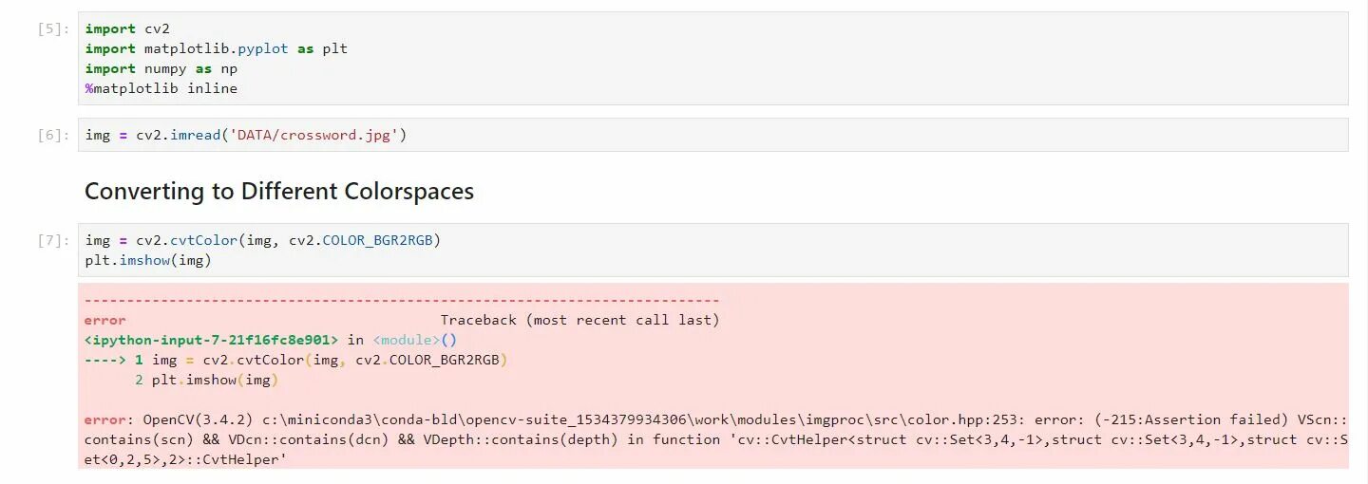Click the '%matplotlib inline' magic line

(161, 88)
